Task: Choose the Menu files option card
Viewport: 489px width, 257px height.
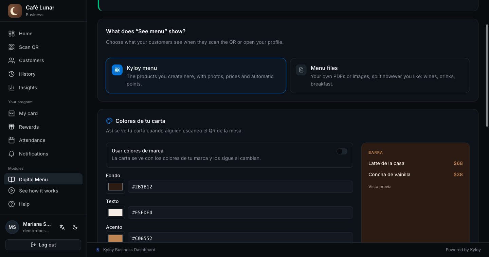Action: pos(380,75)
